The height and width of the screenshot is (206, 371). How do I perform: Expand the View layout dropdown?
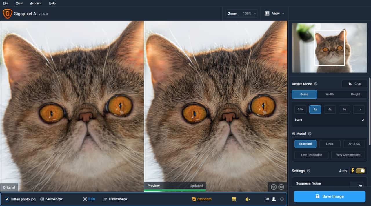[x=274, y=14]
